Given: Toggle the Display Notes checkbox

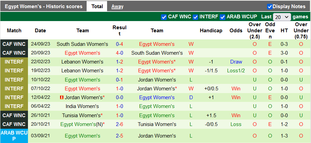Looking at the screenshot, I should click(270, 6).
